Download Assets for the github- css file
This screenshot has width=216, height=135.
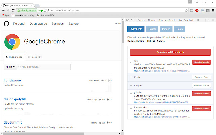click(201, 94)
